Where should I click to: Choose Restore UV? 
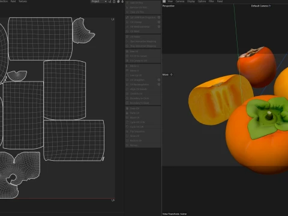(143, 140)
